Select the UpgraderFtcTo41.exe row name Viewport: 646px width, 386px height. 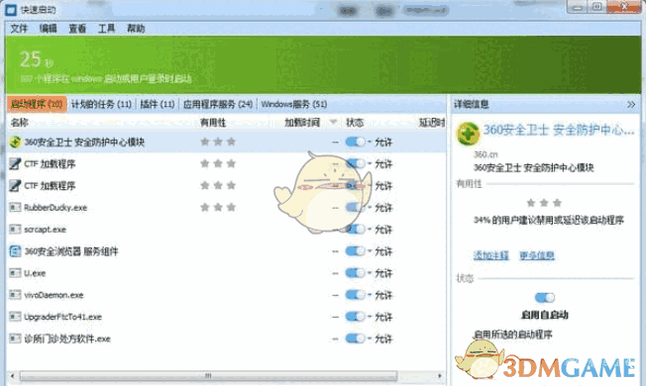coord(62,317)
